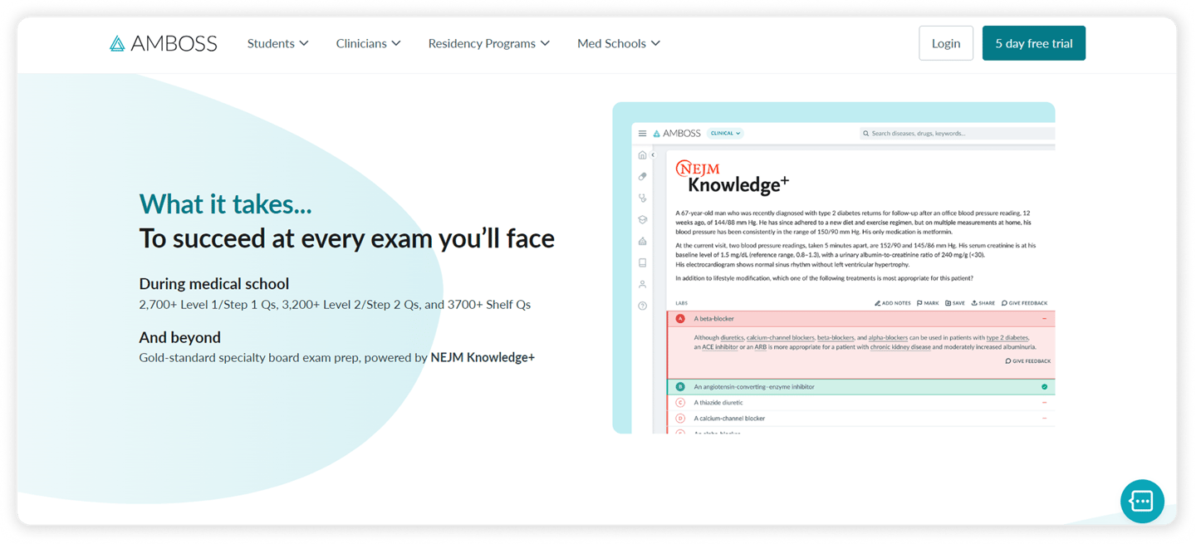The height and width of the screenshot is (544, 1196).
Task: Select answer C, a thiazide diuretic
Action: pyautogui.click(x=860, y=403)
